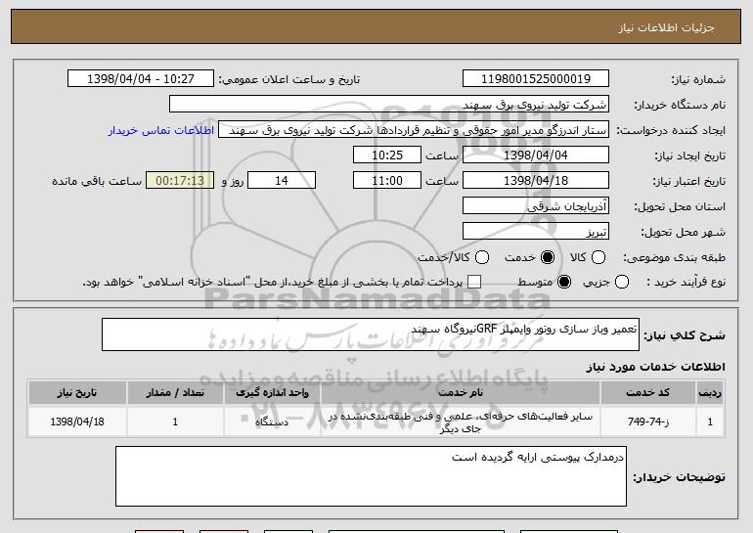Viewport: 753px width, 533px height.
Task: Click the creation time field 10:25
Action: click(x=387, y=155)
